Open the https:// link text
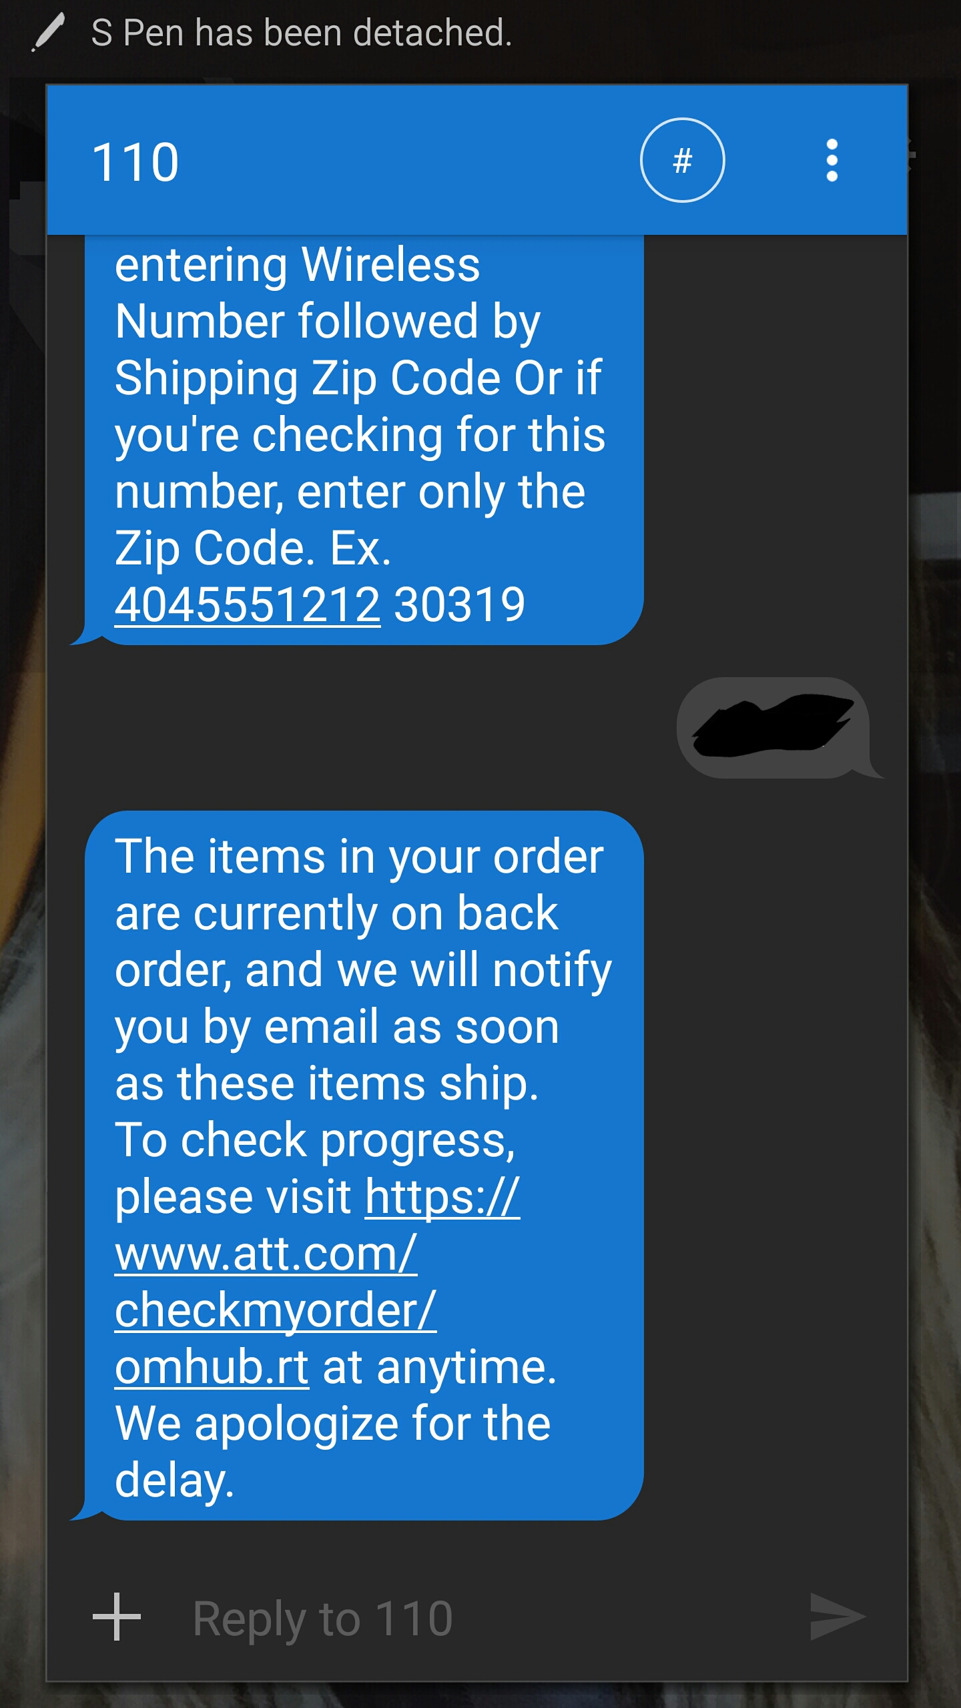961x1708 pixels. coord(442,1197)
